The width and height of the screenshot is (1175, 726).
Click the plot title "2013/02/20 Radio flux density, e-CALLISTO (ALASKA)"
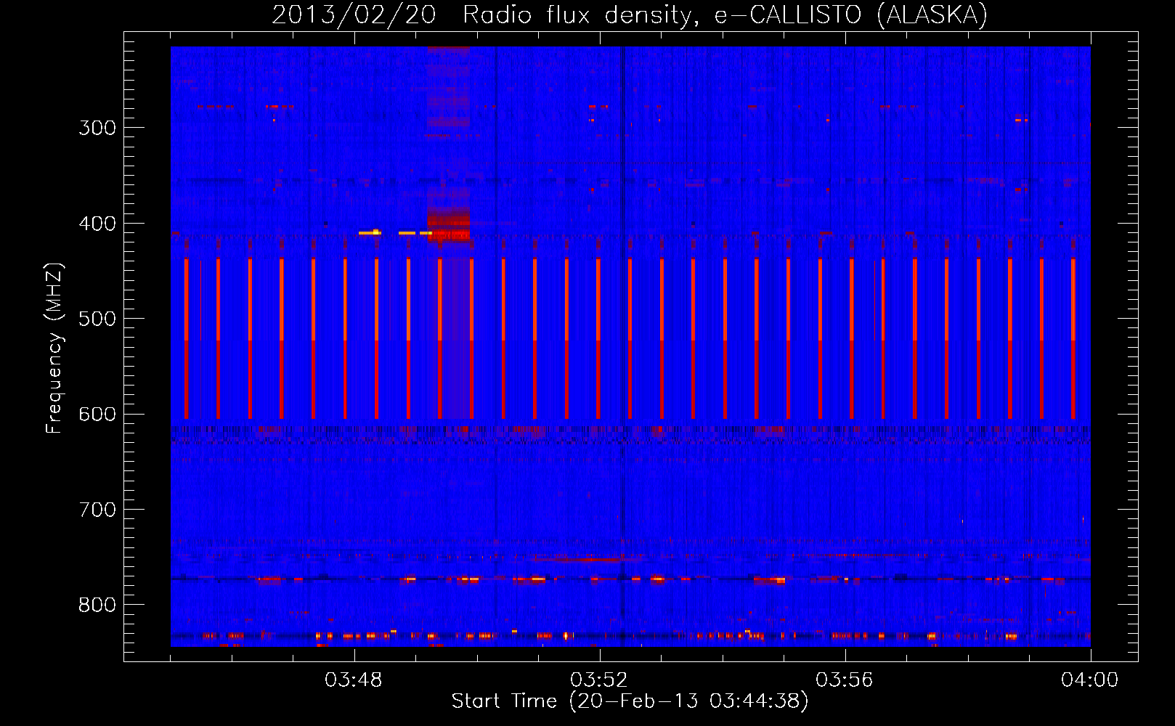point(630,15)
